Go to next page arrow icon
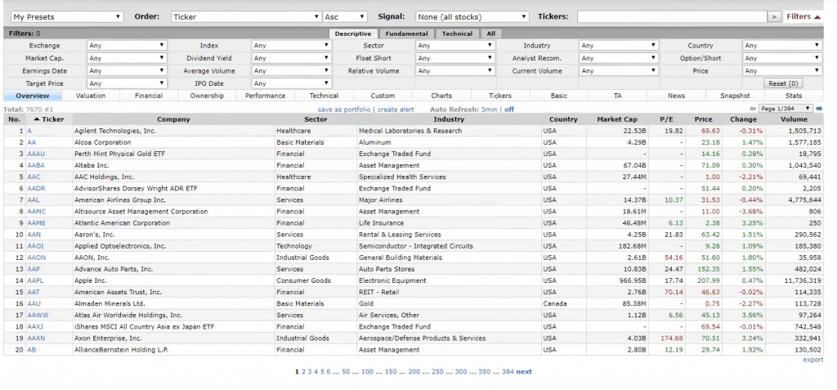The width and height of the screenshot is (837, 390). point(819,109)
